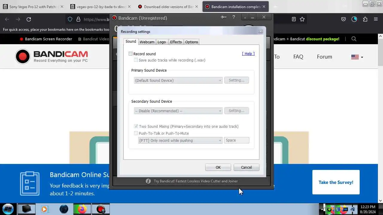The width and height of the screenshot is (383, 215).
Task: Open Firefox from the taskbar
Action: tap(82, 209)
